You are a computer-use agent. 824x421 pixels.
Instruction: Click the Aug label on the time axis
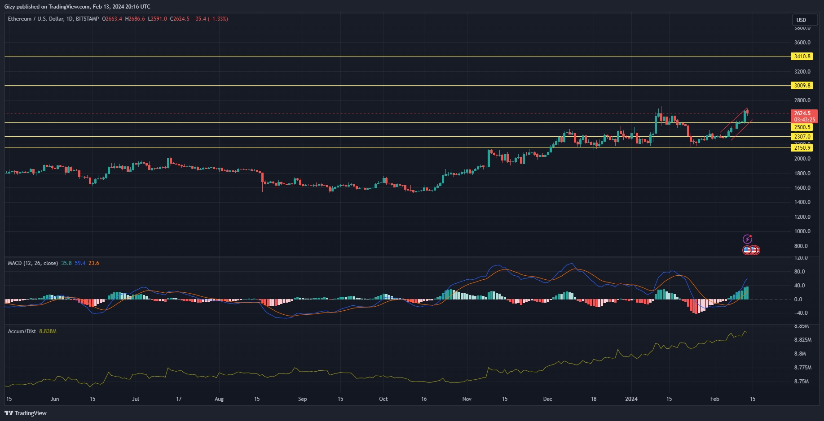[219, 399]
